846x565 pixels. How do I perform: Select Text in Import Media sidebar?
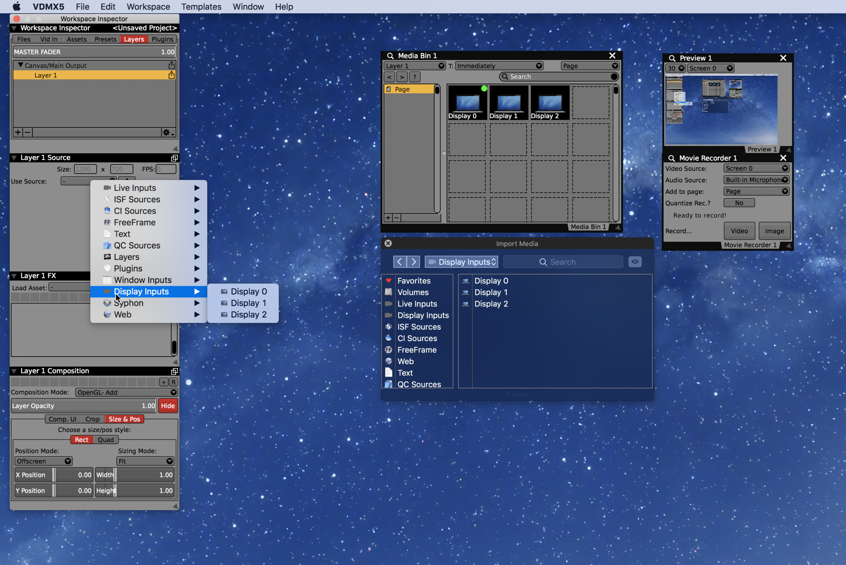coord(405,373)
